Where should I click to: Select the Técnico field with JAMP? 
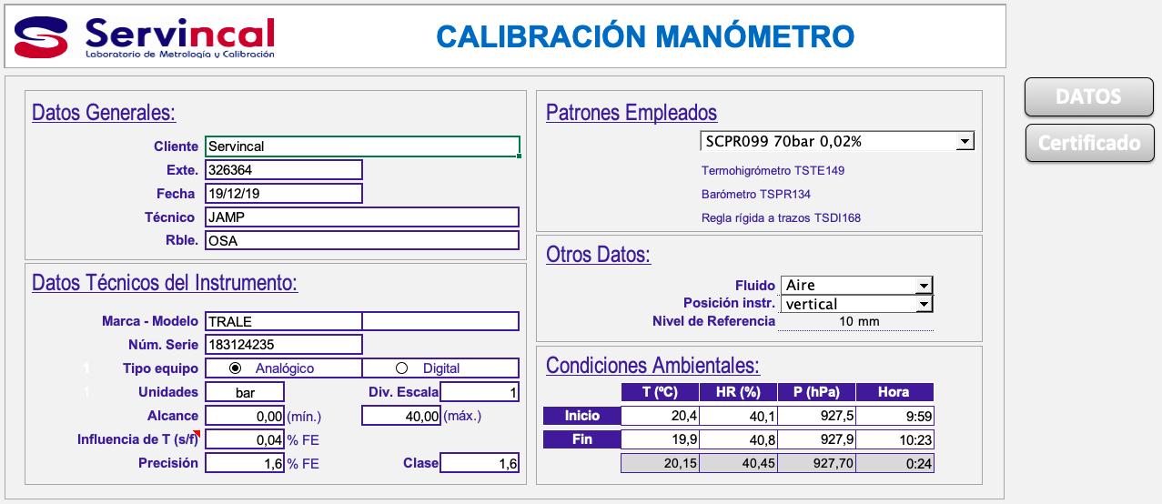click(x=362, y=217)
